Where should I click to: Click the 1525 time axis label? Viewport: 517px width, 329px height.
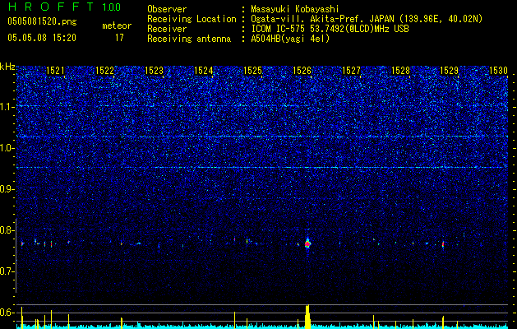pyautogui.click(x=252, y=71)
